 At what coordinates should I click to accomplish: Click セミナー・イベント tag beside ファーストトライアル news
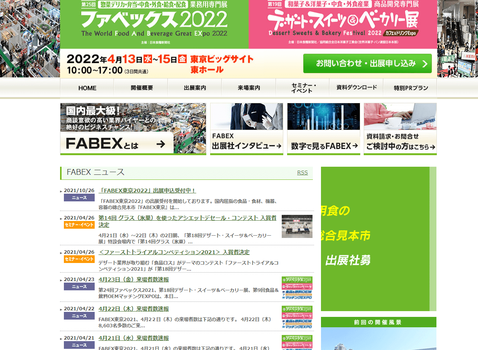(79, 259)
